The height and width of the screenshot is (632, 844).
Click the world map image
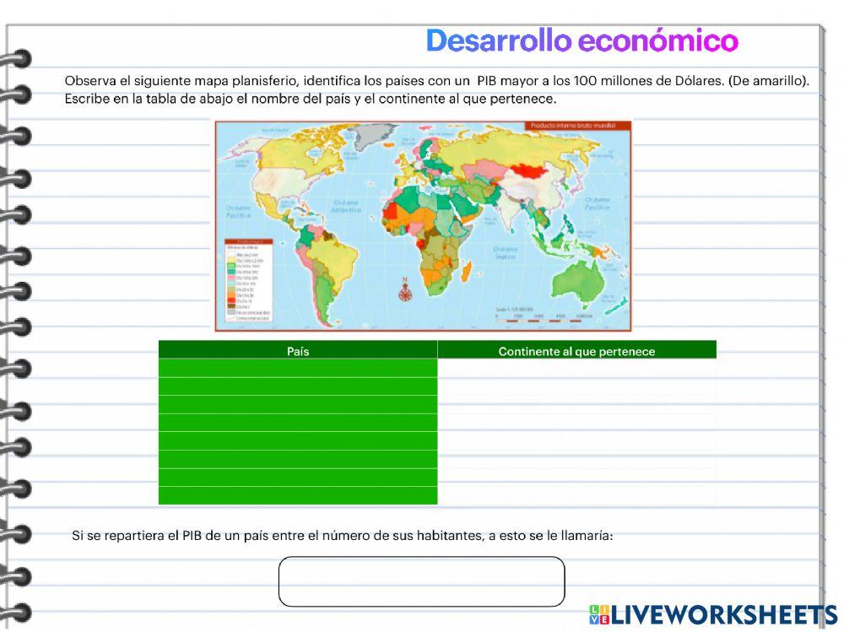pyautogui.click(x=422, y=224)
